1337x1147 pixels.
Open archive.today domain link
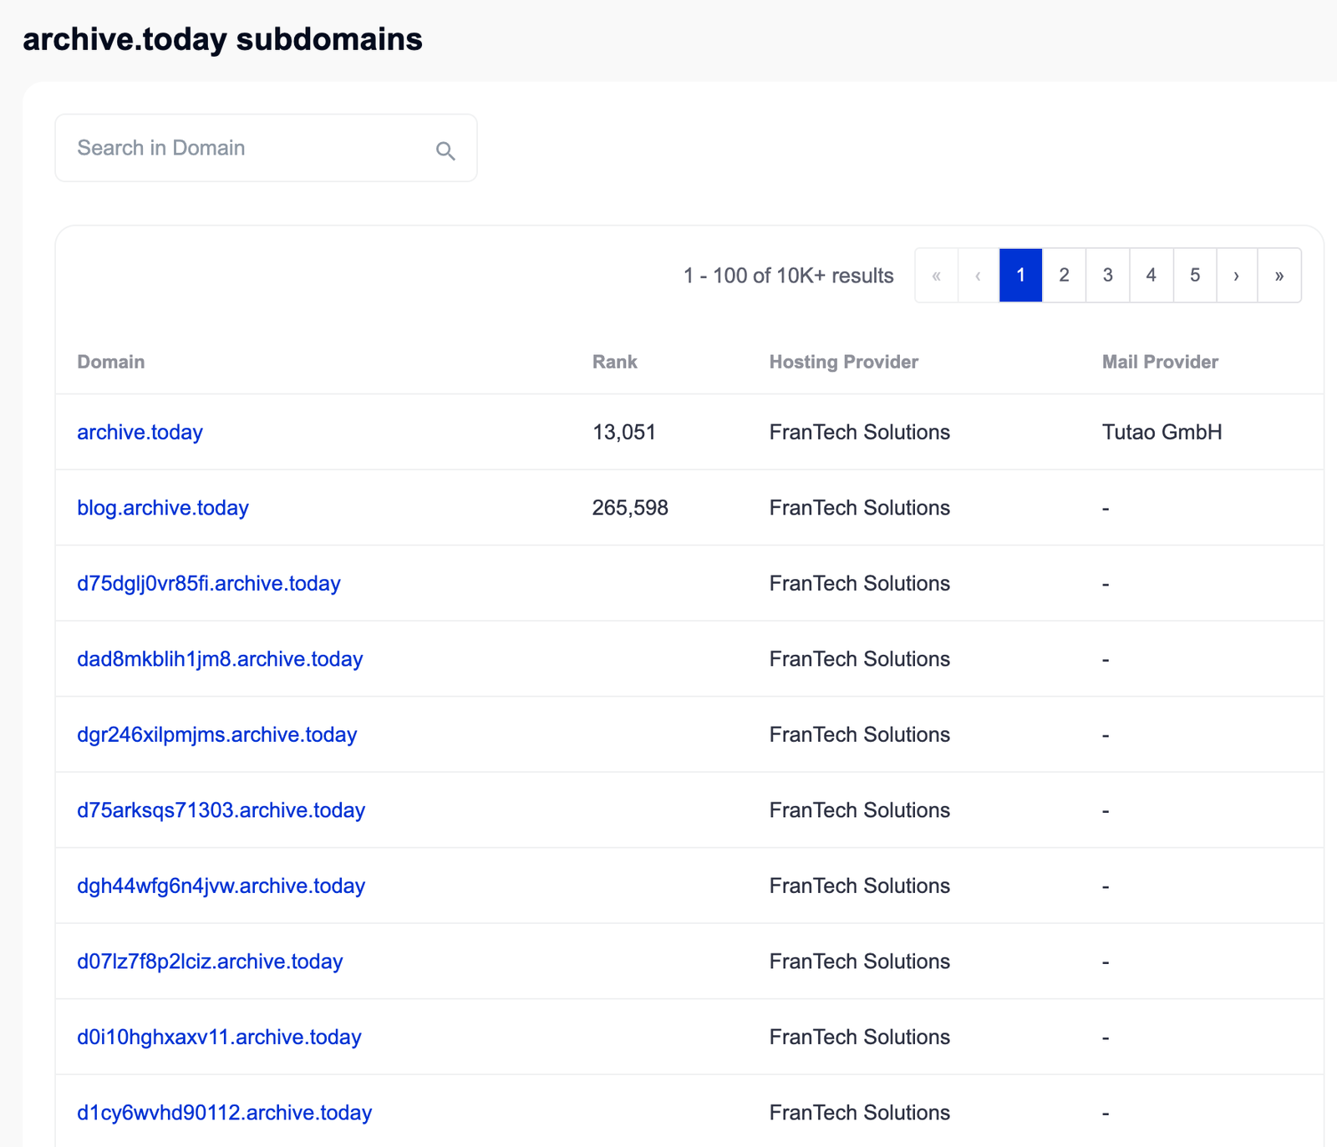click(x=140, y=432)
